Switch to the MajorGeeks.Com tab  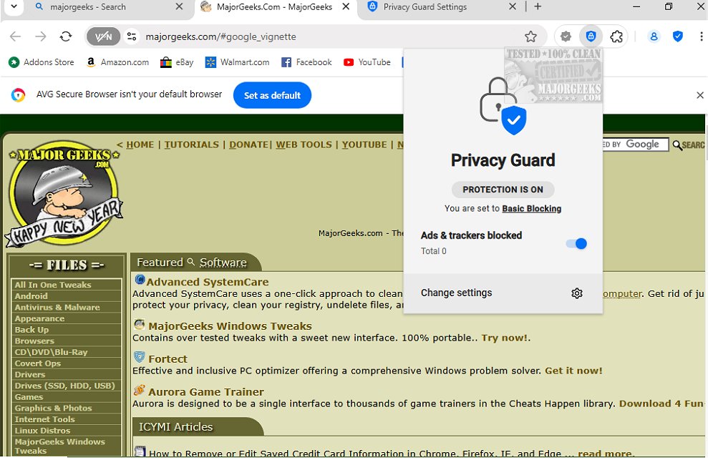(x=274, y=7)
